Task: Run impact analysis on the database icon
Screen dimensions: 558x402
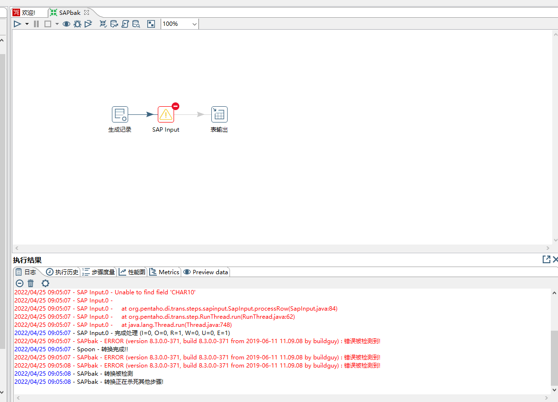Action: click(x=114, y=24)
